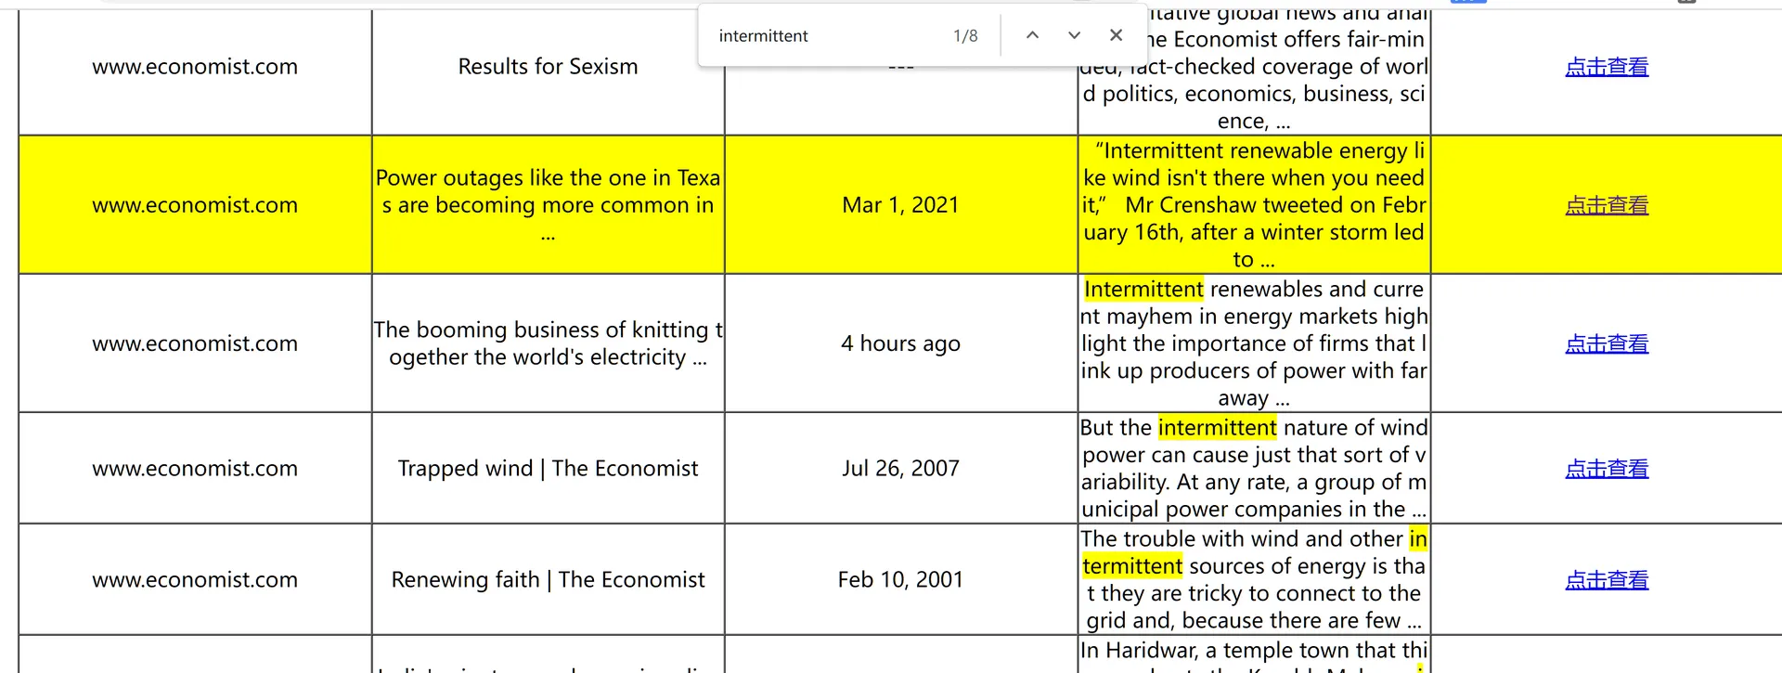Viewport: 1782px width, 673px height.
Task: Click the 'Results for Sexism' title cell
Action: (x=548, y=67)
